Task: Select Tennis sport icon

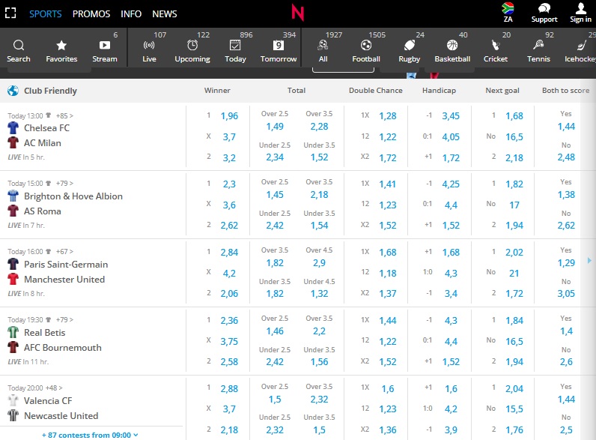Action: pyautogui.click(x=538, y=45)
